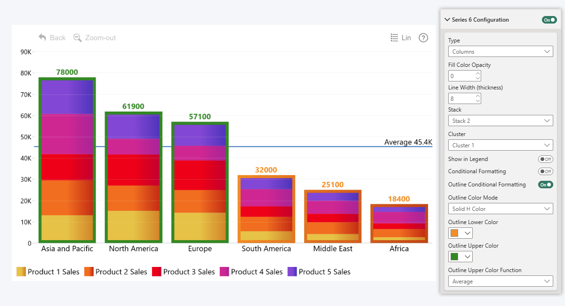Click the Lin scale list icon
Image resolution: width=565 pixels, height=306 pixels.
[x=395, y=38]
